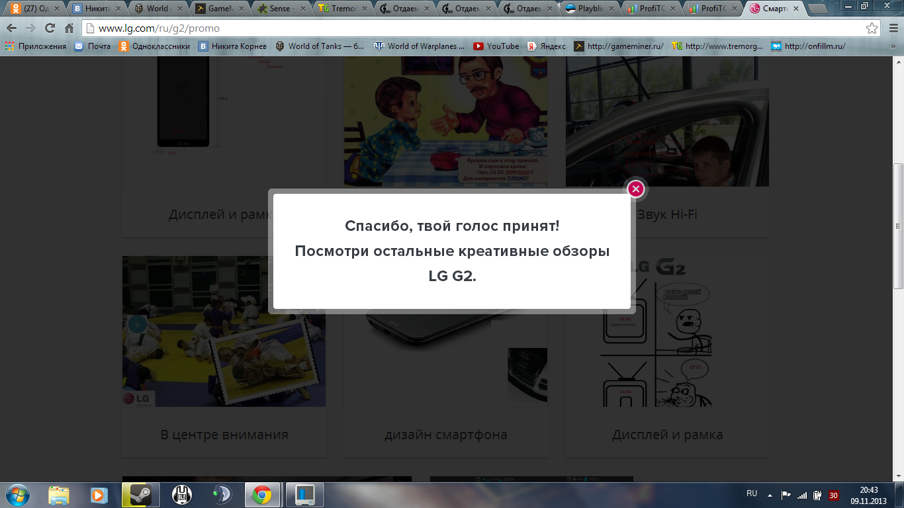Click the page scrollbar up arrow
Screen dimensions: 904x508
point(898,62)
